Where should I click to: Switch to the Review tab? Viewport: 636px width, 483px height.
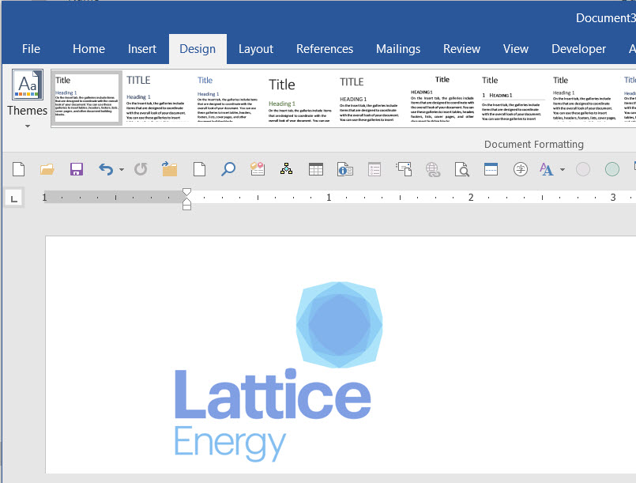pyautogui.click(x=461, y=49)
